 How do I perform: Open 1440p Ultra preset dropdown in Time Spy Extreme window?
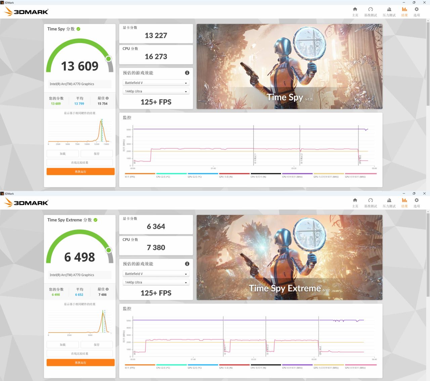click(x=156, y=283)
